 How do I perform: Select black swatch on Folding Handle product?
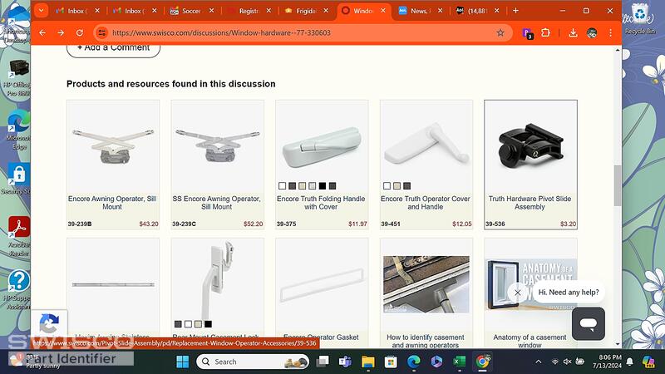[x=323, y=185]
